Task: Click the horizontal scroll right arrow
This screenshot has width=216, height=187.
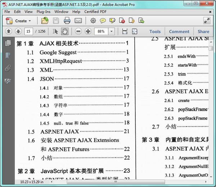Action: tap(206, 182)
